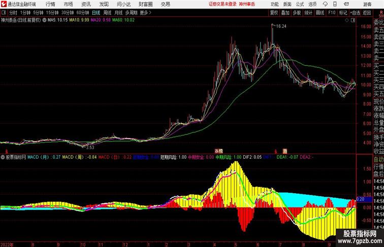Open the mail envelope icon

(x=346, y=4)
